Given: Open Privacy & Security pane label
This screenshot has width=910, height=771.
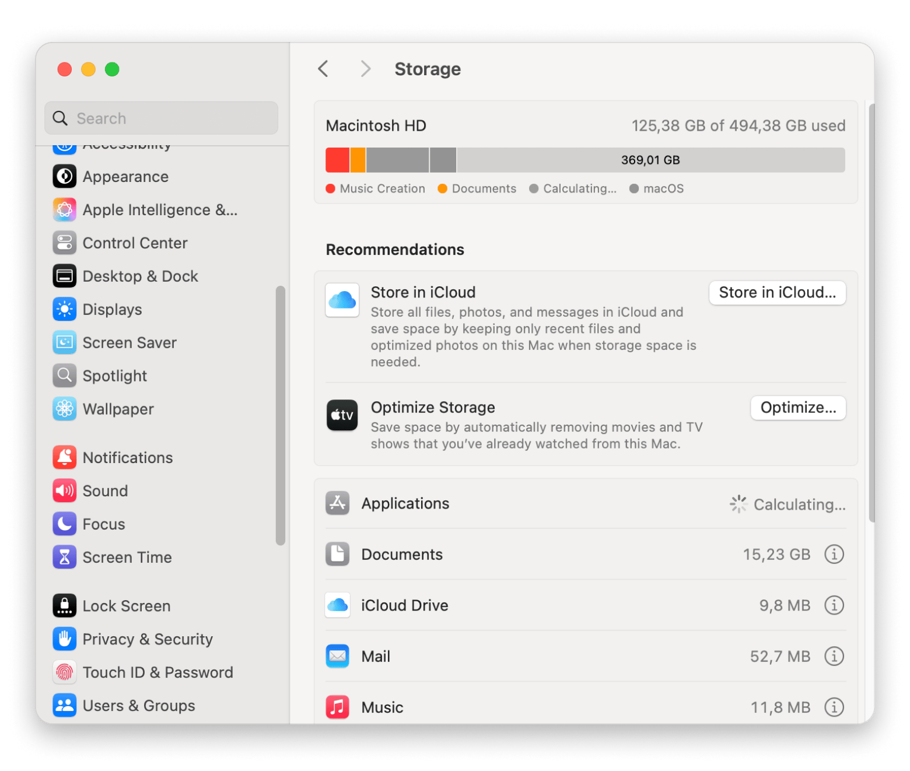Looking at the screenshot, I should click(148, 639).
